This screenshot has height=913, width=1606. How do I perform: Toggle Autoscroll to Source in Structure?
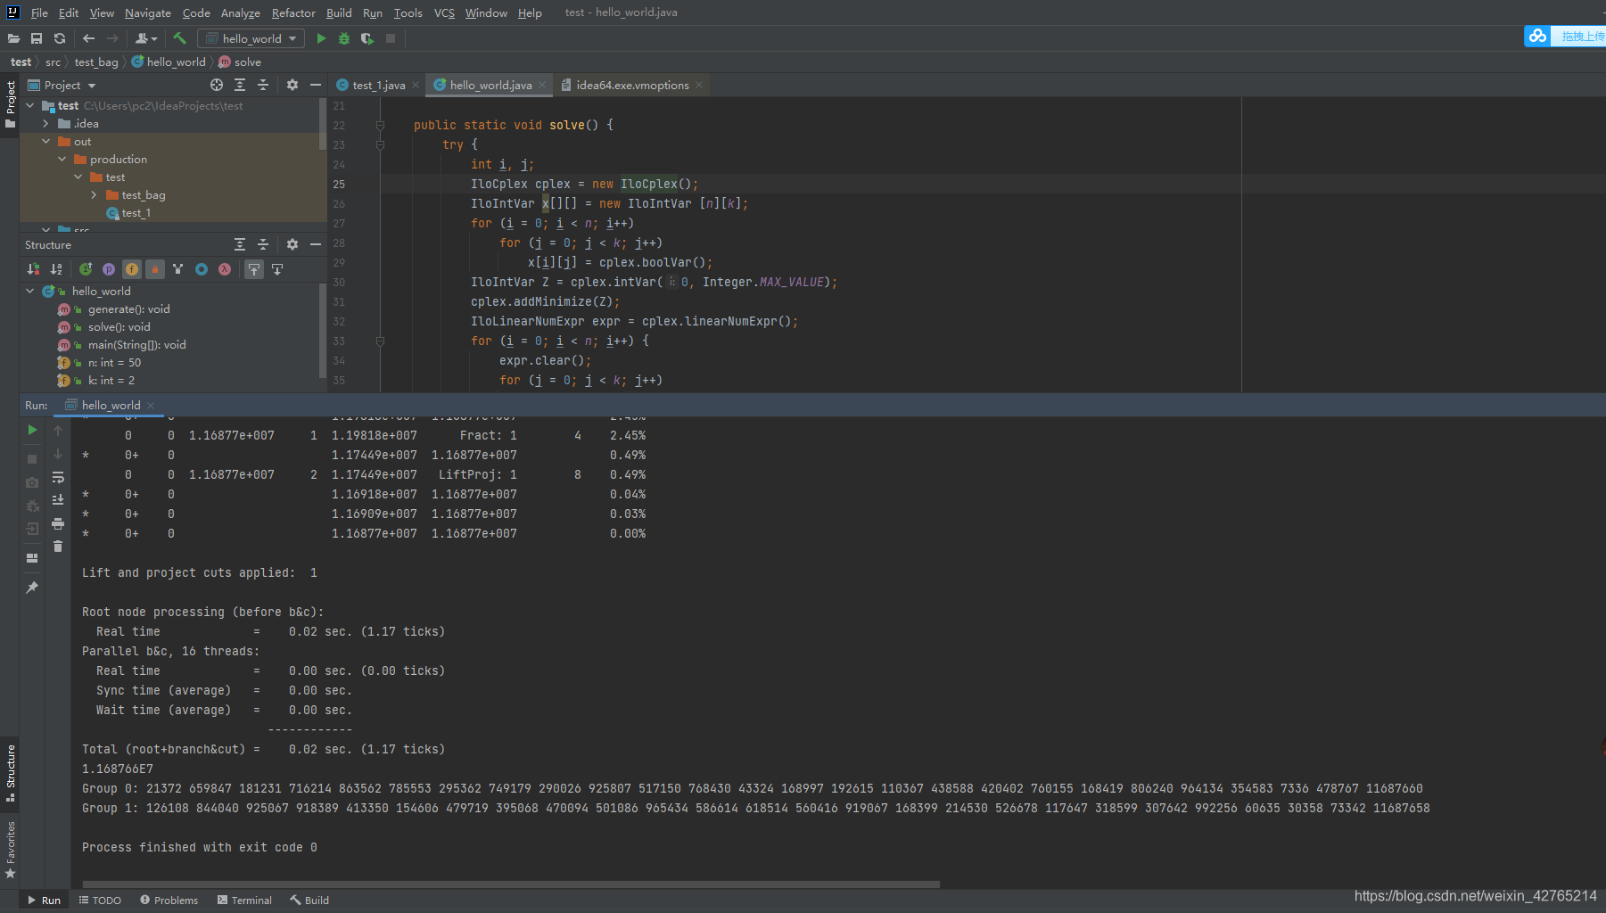click(254, 269)
